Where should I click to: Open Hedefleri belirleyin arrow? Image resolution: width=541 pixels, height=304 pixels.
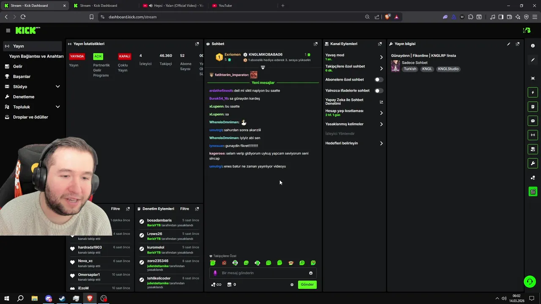(381, 143)
